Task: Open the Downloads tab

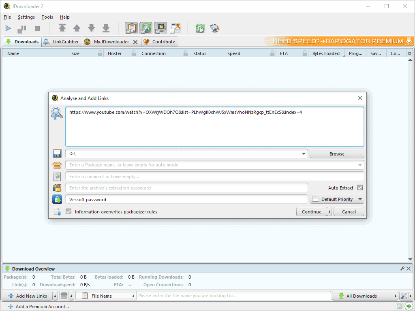Action: pyautogui.click(x=22, y=42)
